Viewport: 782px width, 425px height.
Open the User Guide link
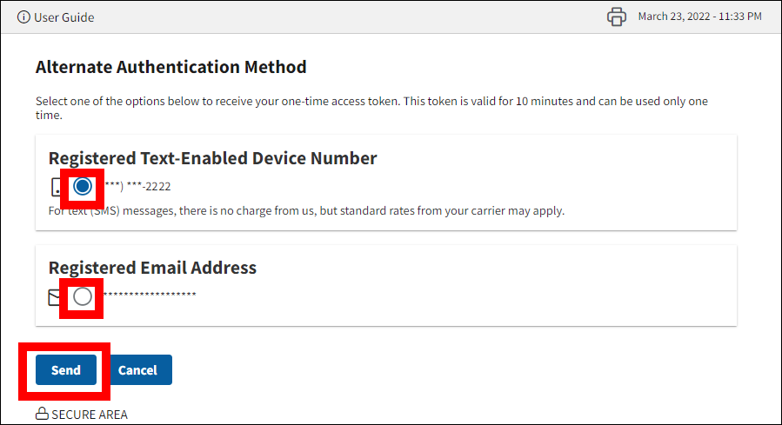[x=63, y=17]
